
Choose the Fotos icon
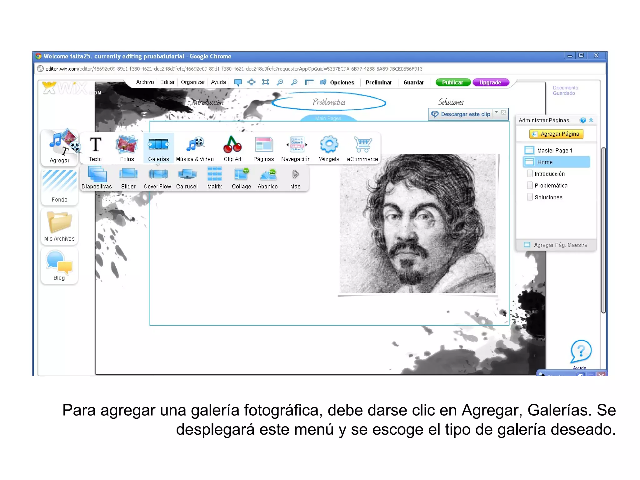(127, 148)
